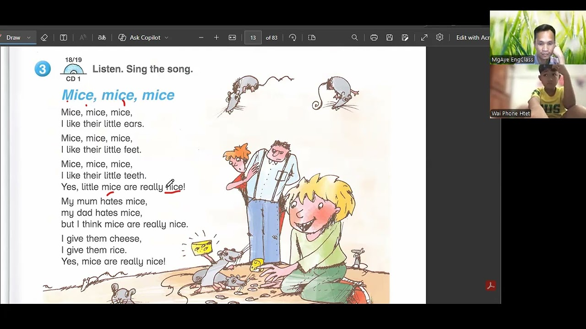586x329 pixels.
Task: Click the lyric "I like their little ears."
Action: [x=103, y=124]
